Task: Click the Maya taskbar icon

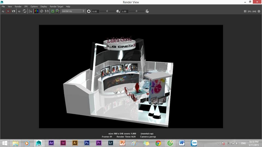Action: coord(39,143)
